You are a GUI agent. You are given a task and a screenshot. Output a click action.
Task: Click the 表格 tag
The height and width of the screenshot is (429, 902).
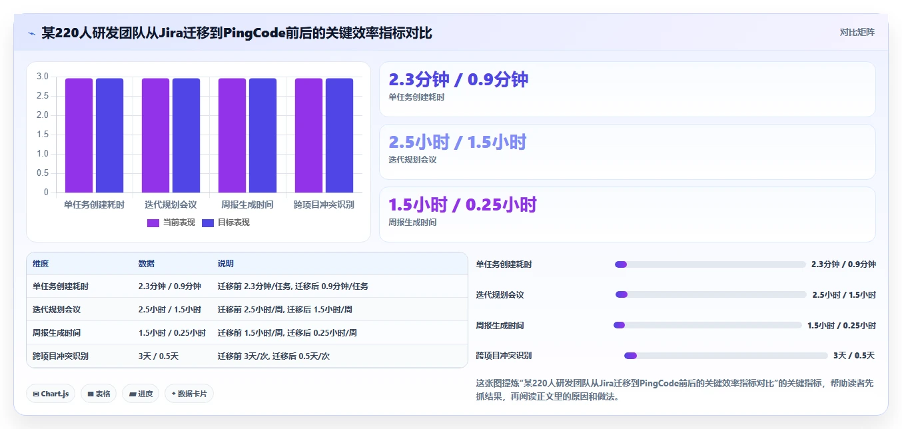tap(99, 394)
